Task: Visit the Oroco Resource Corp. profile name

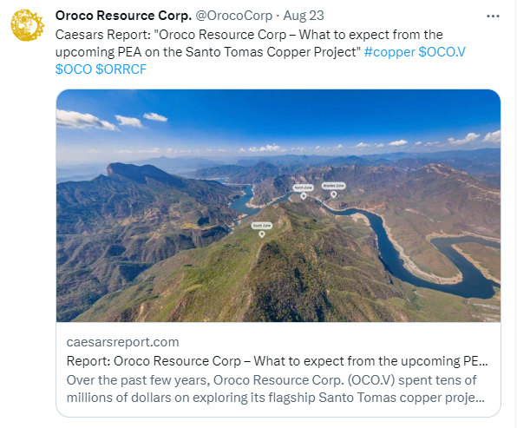Action: 123,16
